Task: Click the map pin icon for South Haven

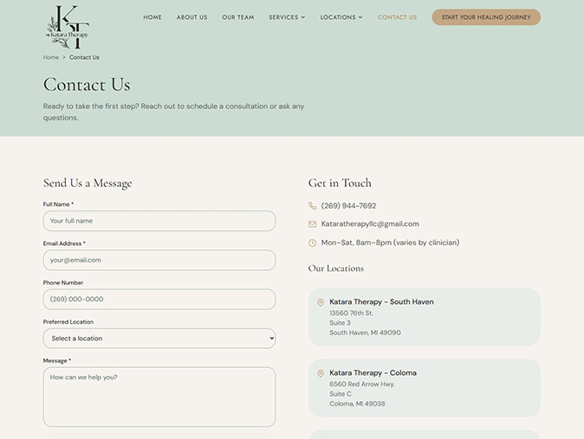Action: (321, 302)
